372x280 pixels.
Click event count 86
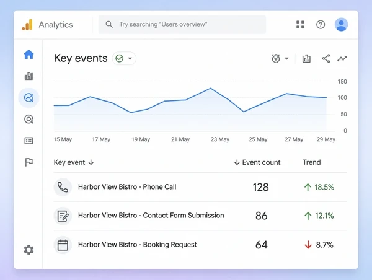262,216
